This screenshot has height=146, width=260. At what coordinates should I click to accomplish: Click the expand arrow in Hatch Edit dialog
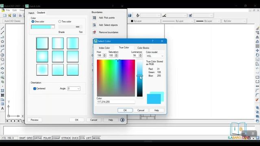click(122, 120)
